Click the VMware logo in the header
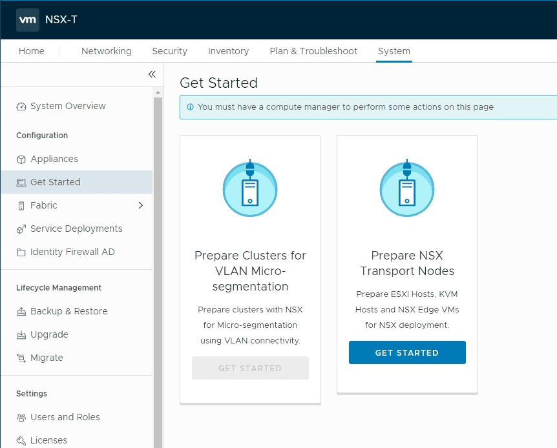 (27, 20)
